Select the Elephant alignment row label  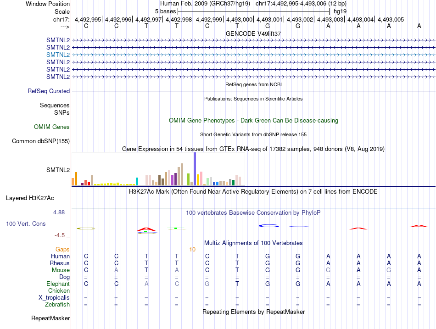[58, 284]
